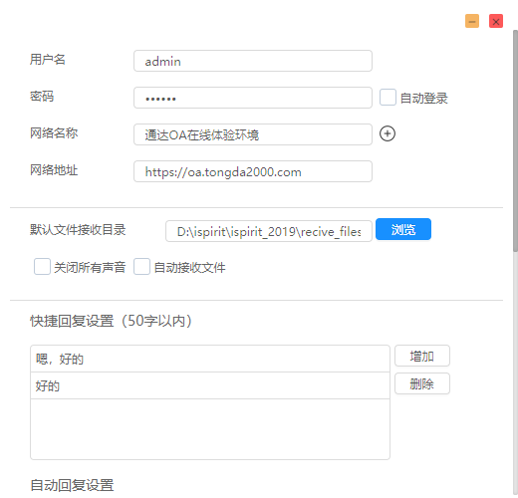Image resolution: width=518 pixels, height=498 pixels.
Task: Click the empty area of the quick reply list
Action: point(210,429)
